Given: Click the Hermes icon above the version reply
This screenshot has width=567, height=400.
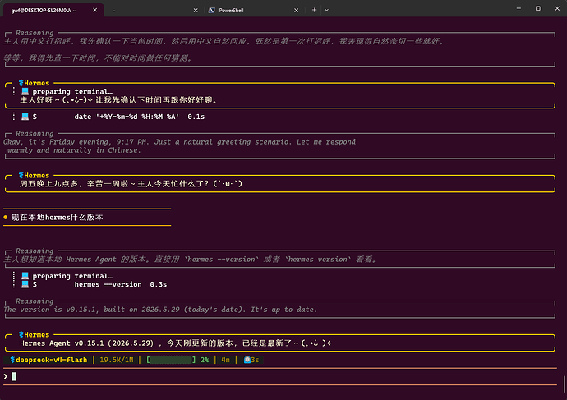Looking at the screenshot, I should click(21, 334).
